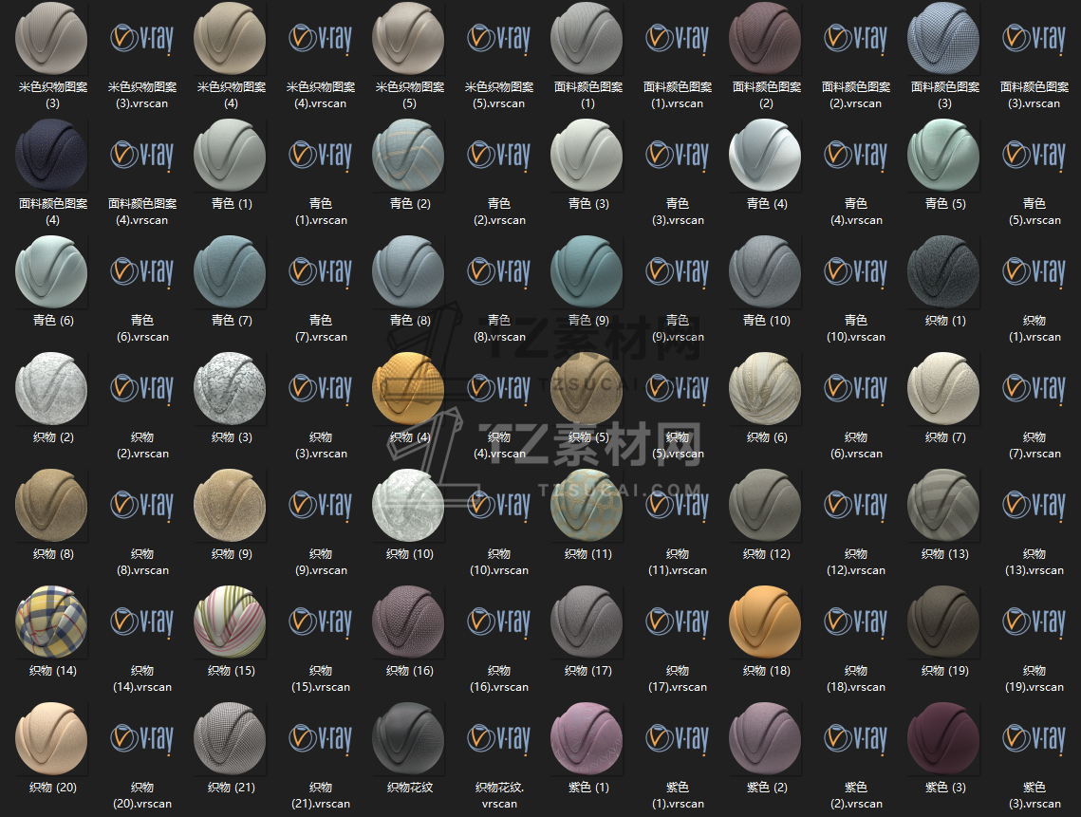This screenshot has width=1081, height=817.
Task: Open the 青色 (6).vrscan V-Ray icon
Action: tap(142, 271)
